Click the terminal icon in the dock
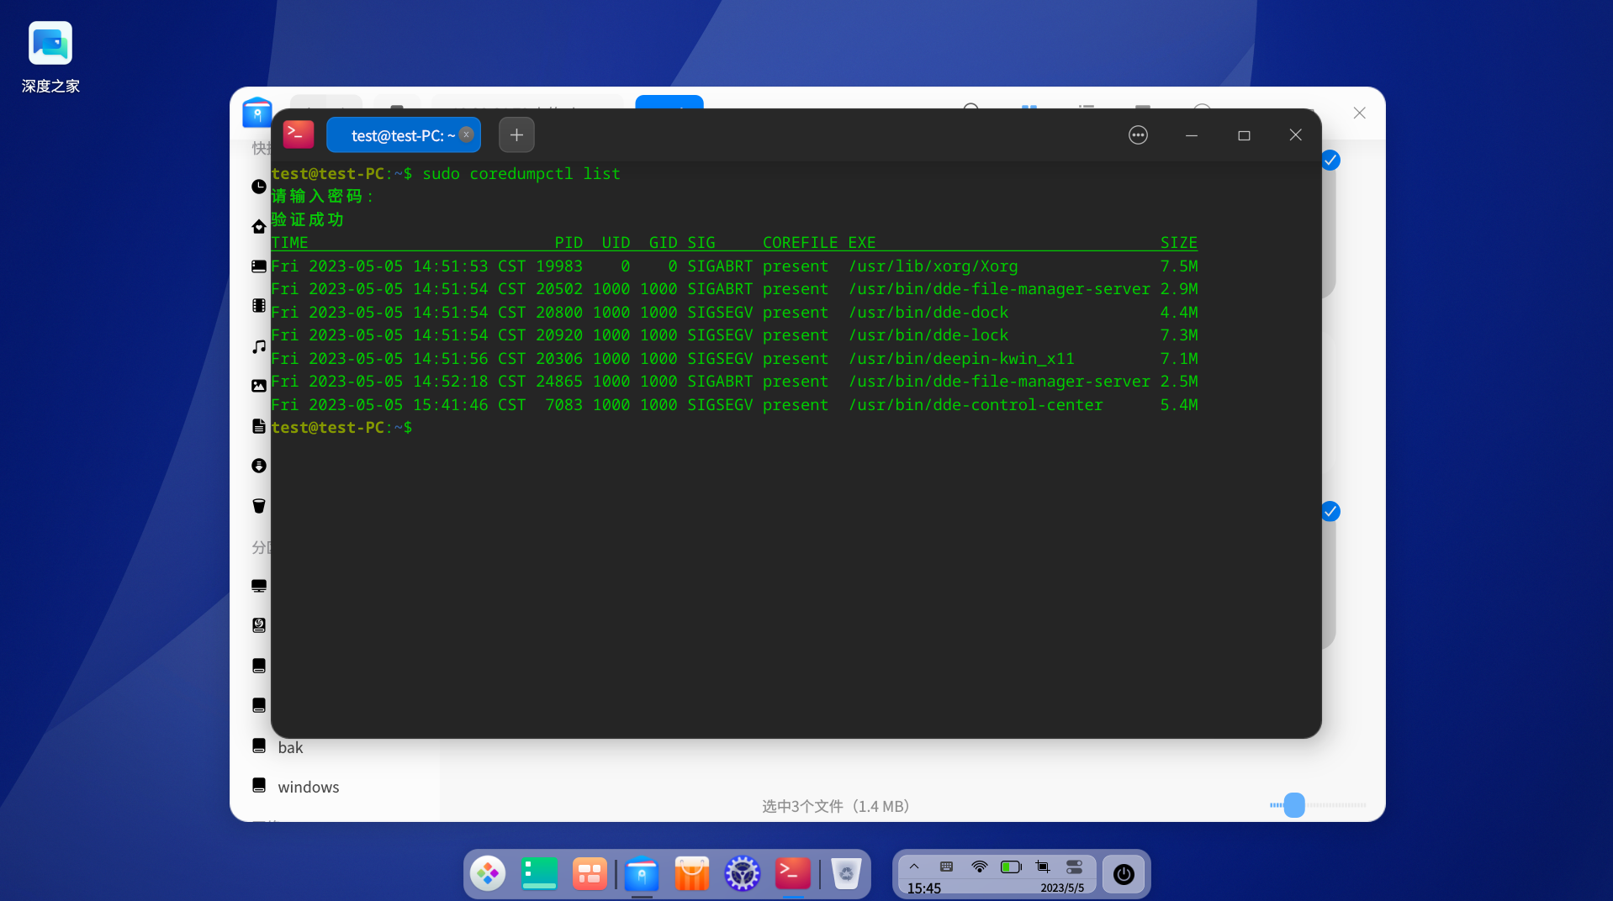The width and height of the screenshot is (1613, 901). (x=793, y=874)
